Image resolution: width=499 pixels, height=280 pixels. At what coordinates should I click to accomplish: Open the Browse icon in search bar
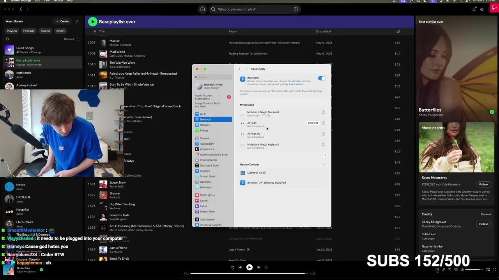tap(296, 9)
